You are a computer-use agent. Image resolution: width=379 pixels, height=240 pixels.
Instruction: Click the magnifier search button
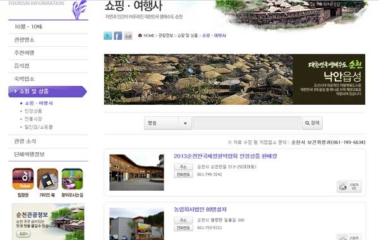(312, 123)
